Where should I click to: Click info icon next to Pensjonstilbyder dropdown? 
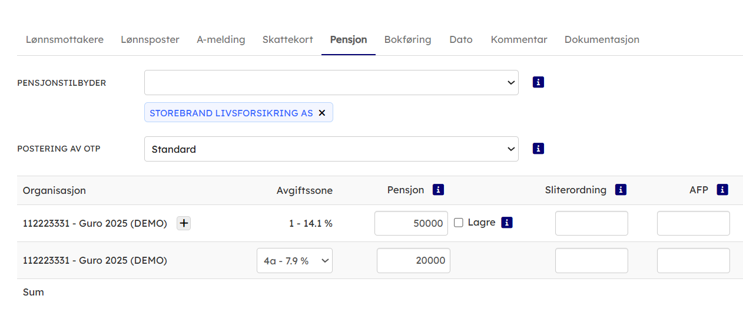tap(538, 82)
